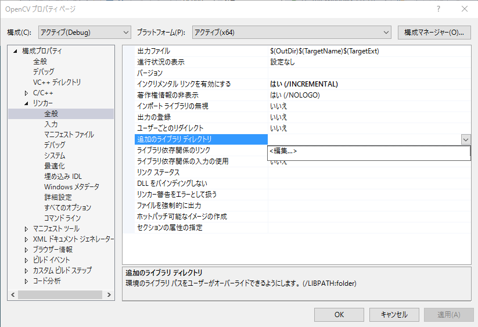Collapse the リンカー tree node
Viewport: 478px width, 327px height.
(26, 103)
